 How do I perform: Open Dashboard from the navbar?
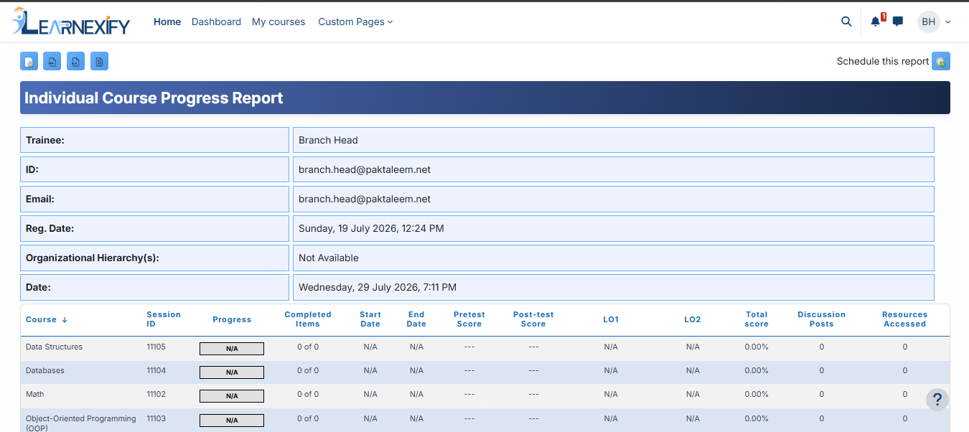216,22
